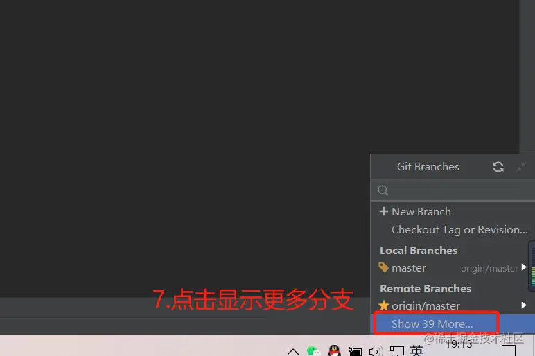
Task: Show hidden tray icons chevron
Action: pyautogui.click(x=292, y=351)
